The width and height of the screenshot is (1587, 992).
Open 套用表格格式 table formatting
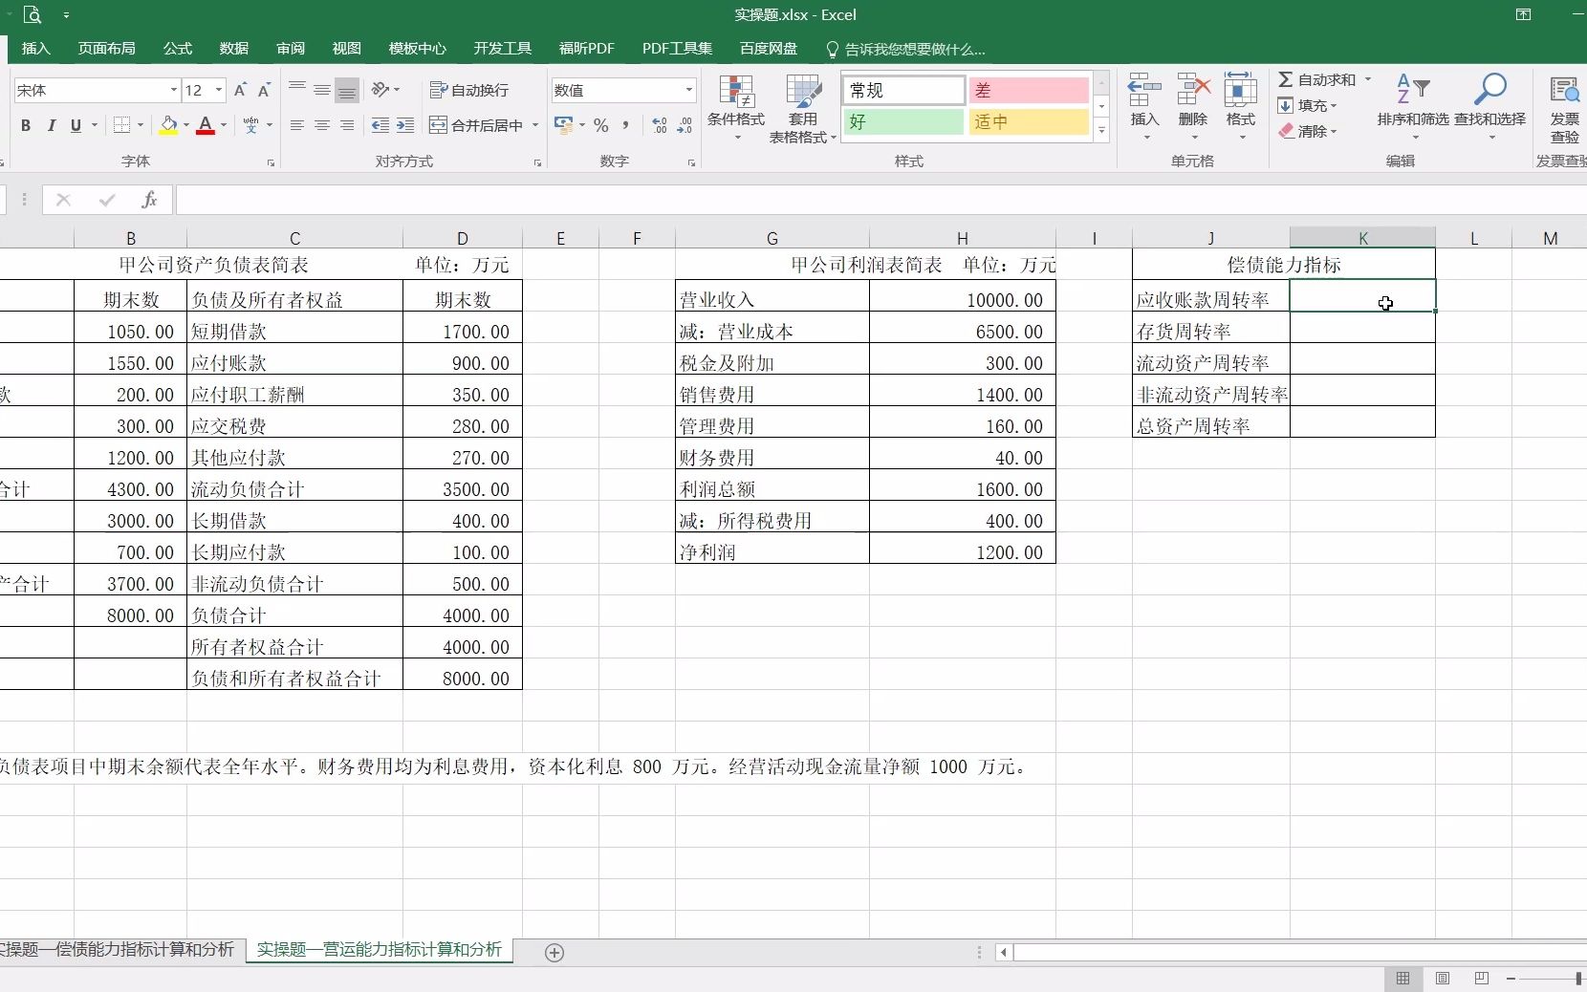(803, 107)
